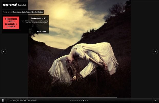Follow the "via Ad Packs" link
The height and width of the screenshot is (103, 159).
coord(42,31)
